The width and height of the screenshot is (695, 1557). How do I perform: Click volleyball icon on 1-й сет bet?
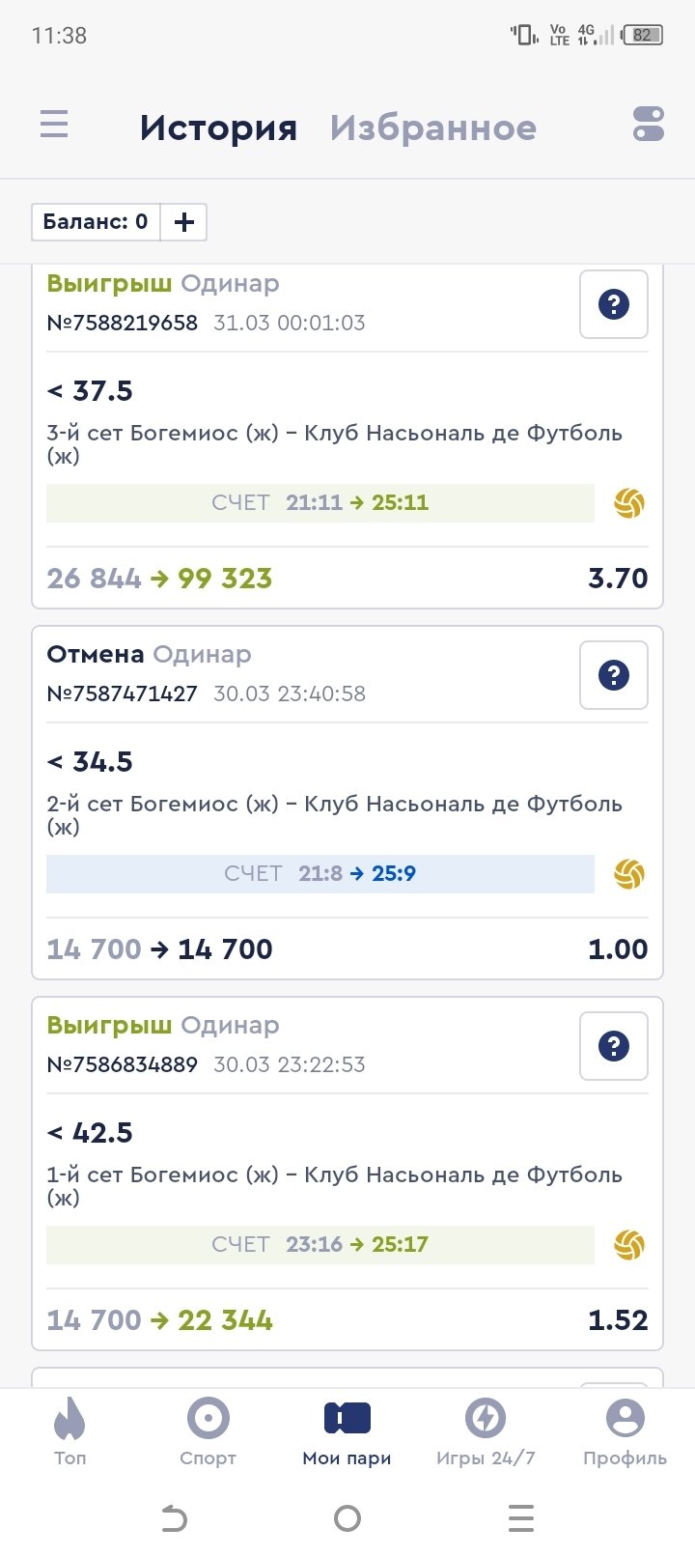tap(629, 1245)
